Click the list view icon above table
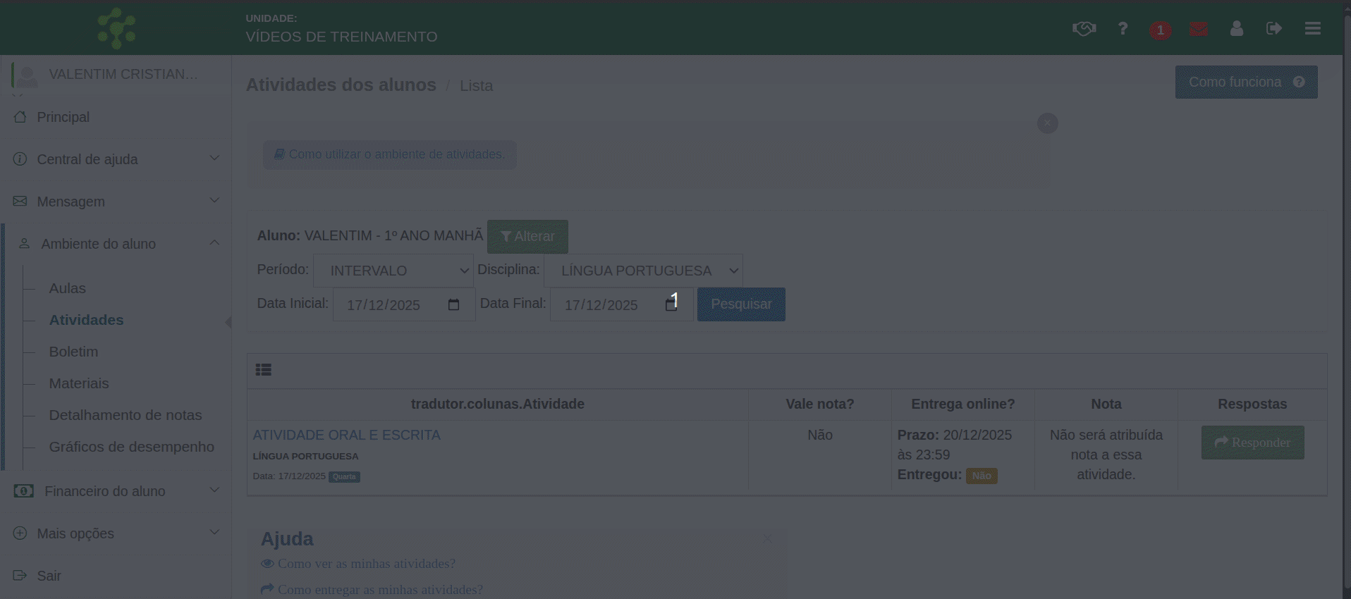 264,370
